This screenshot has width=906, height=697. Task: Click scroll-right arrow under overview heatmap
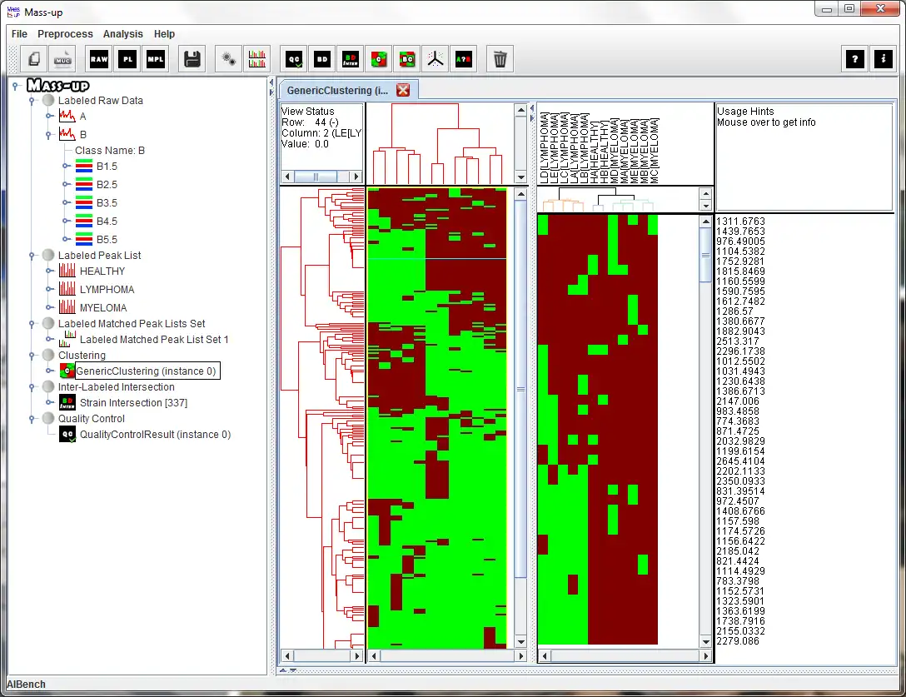521,656
